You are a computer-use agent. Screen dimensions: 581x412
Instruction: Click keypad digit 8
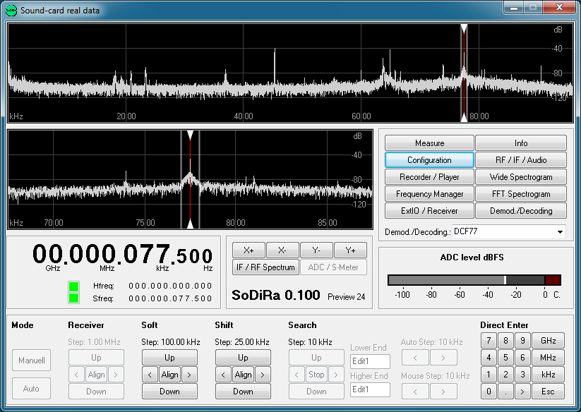pyautogui.click(x=505, y=340)
